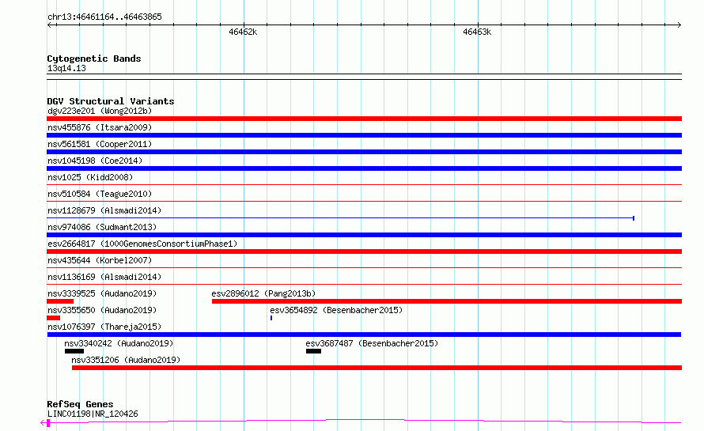Screen dimensions: 704x431
Task: Open nsv3355650 (Audano2019) variant label
Action: pyautogui.click(x=102, y=310)
